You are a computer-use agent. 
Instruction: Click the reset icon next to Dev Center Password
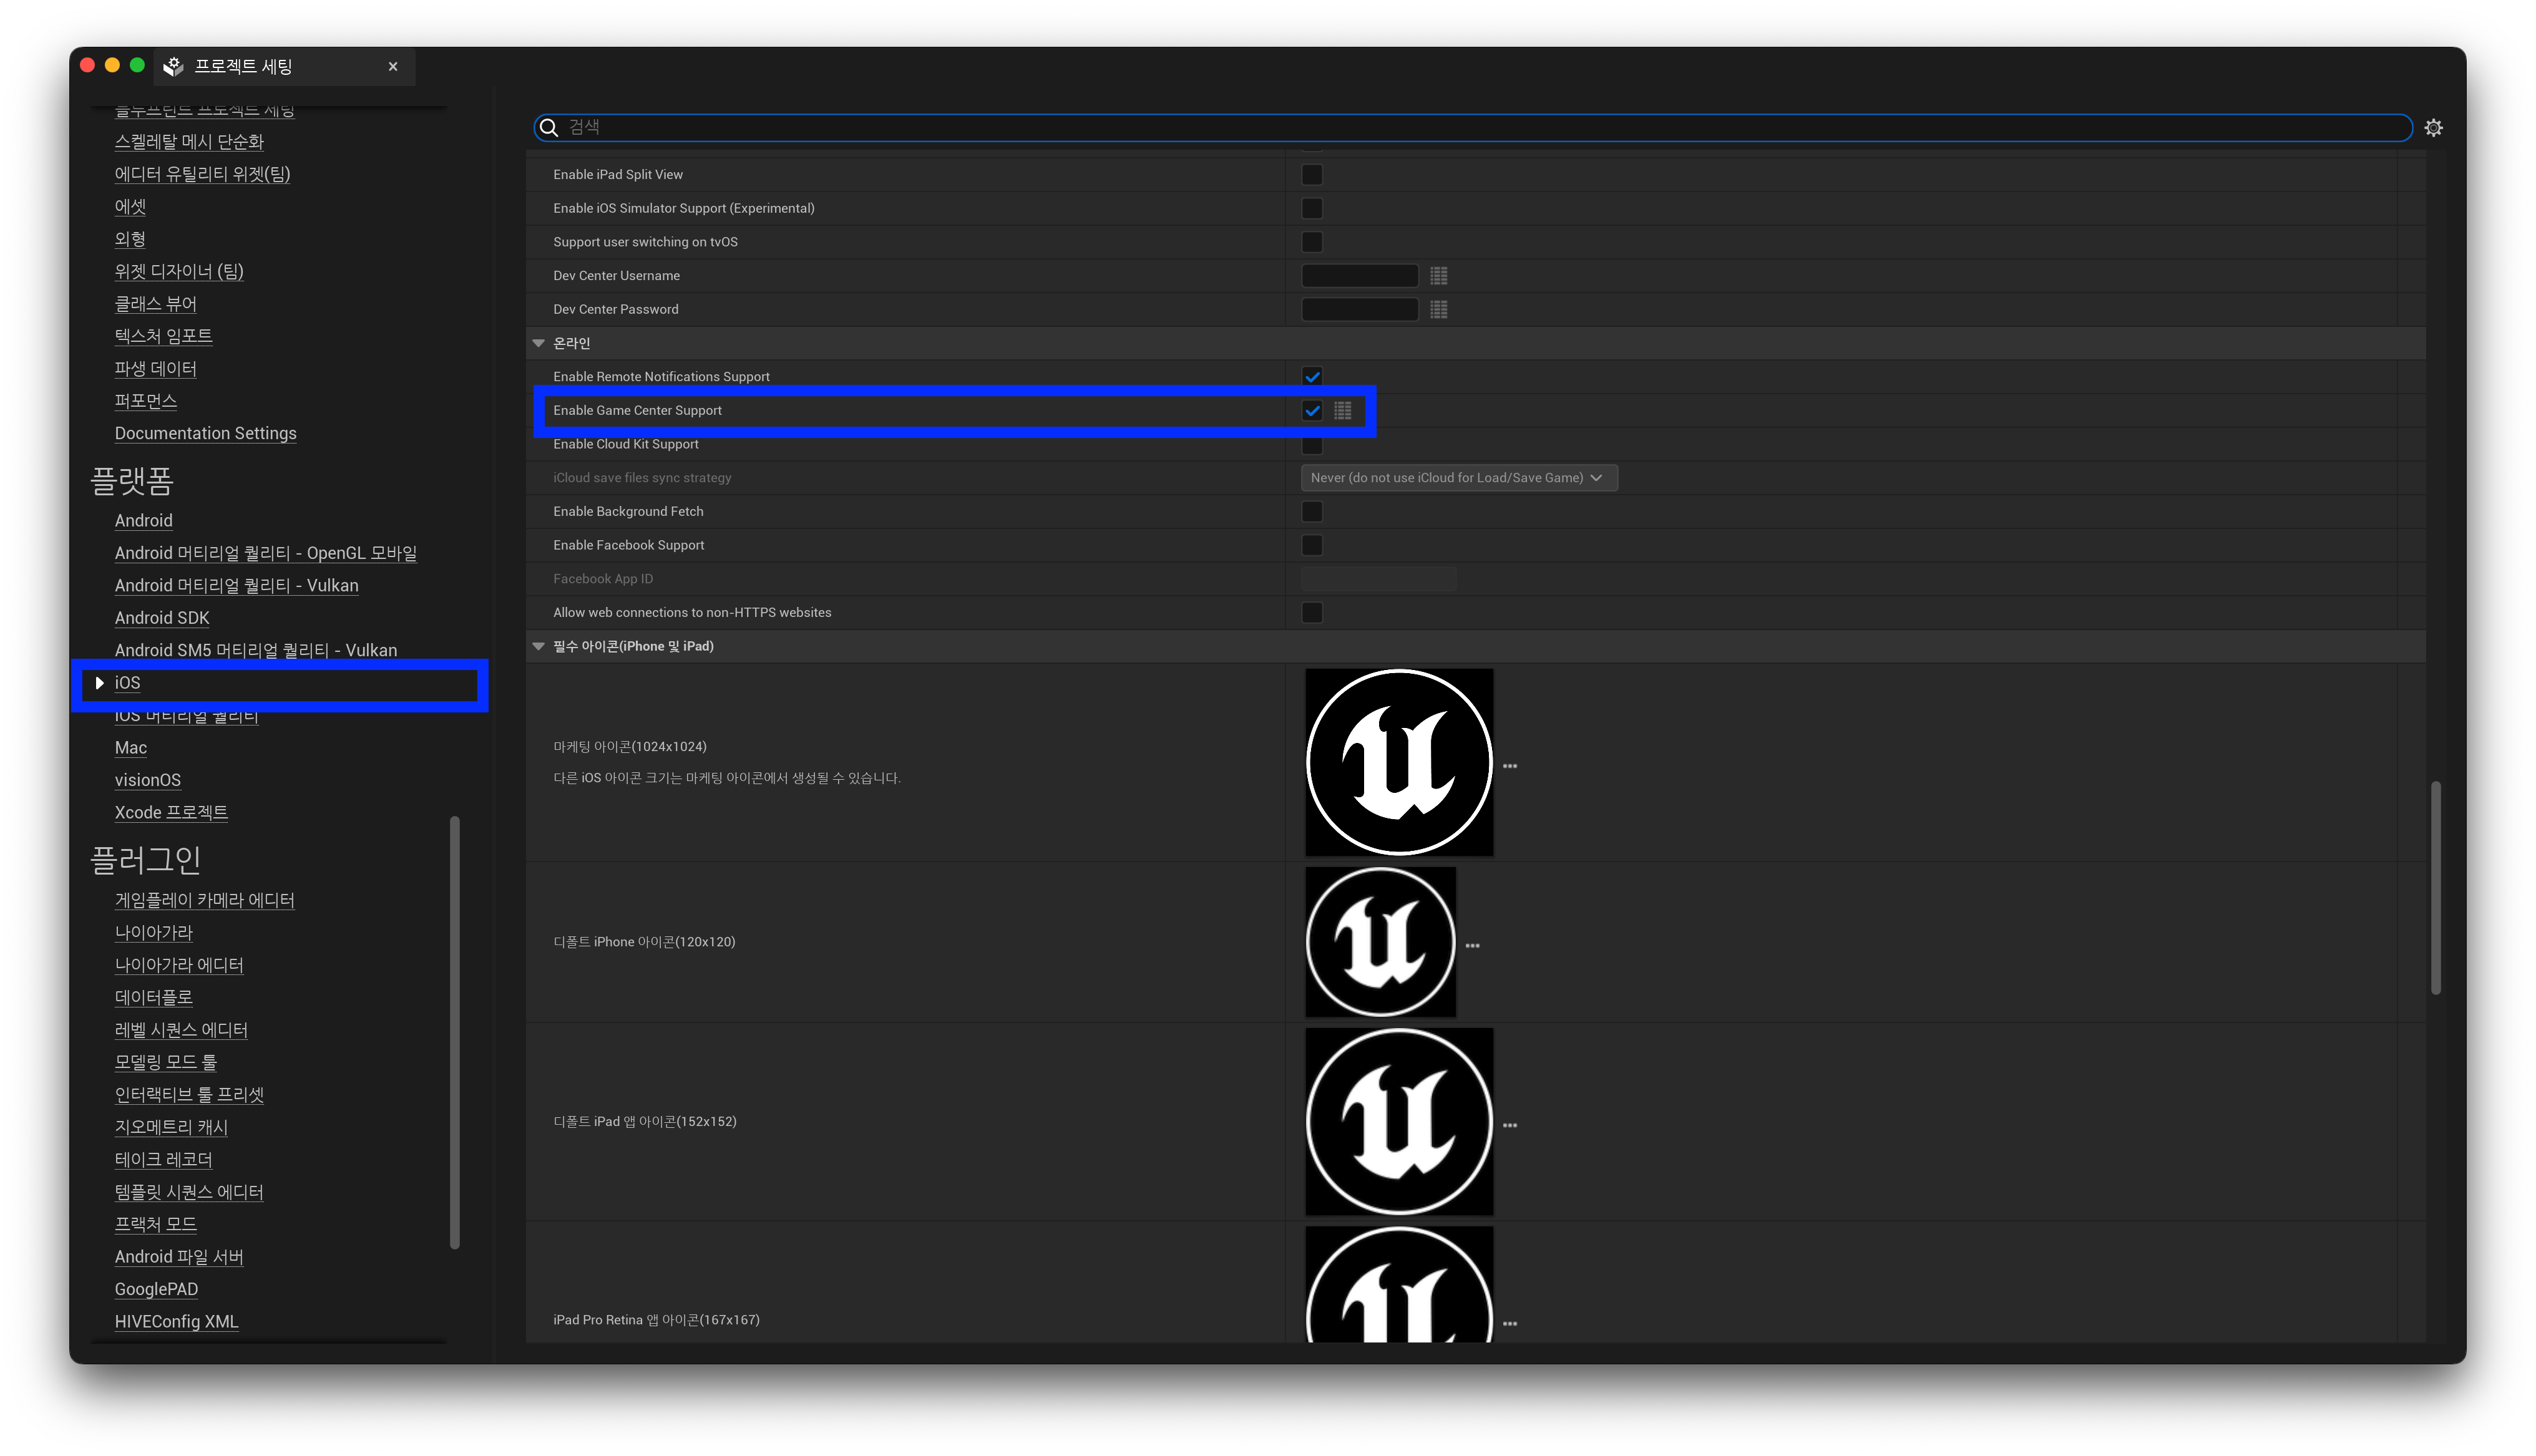pyautogui.click(x=1439, y=310)
